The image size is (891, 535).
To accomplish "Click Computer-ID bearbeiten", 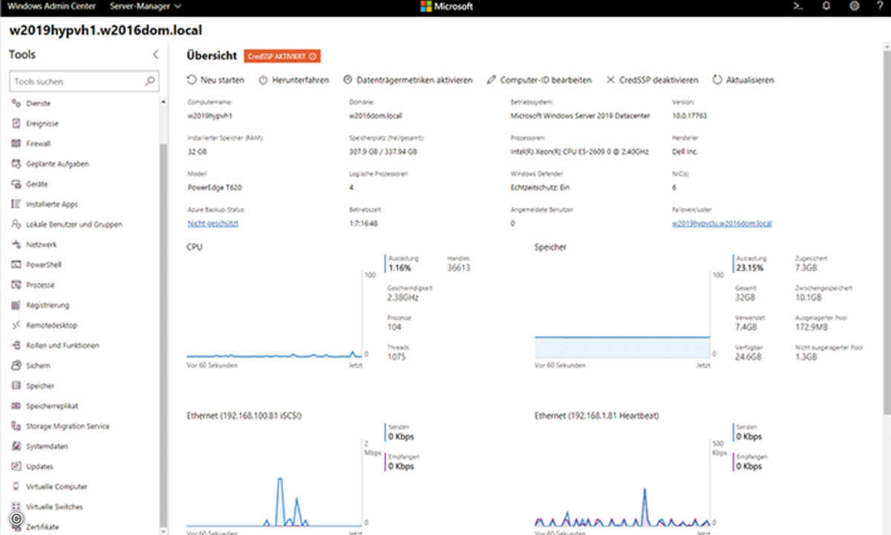I will (x=539, y=80).
